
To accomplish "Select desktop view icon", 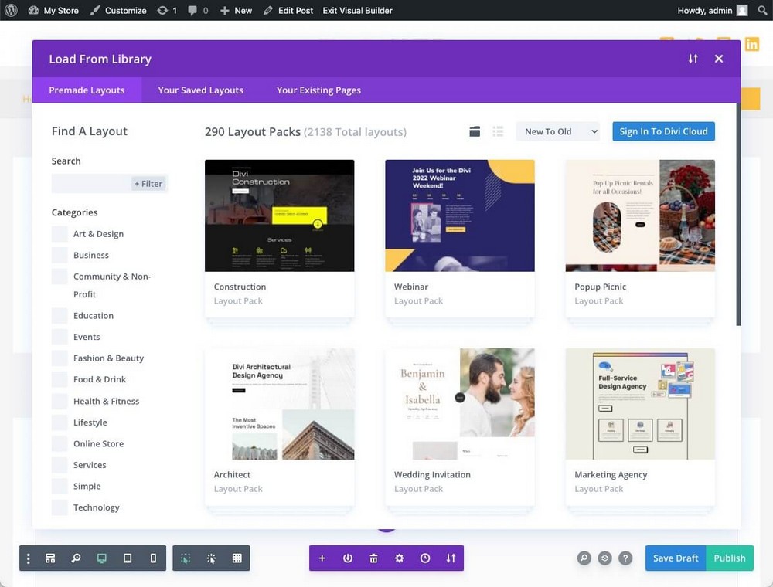I will coord(101,558).
